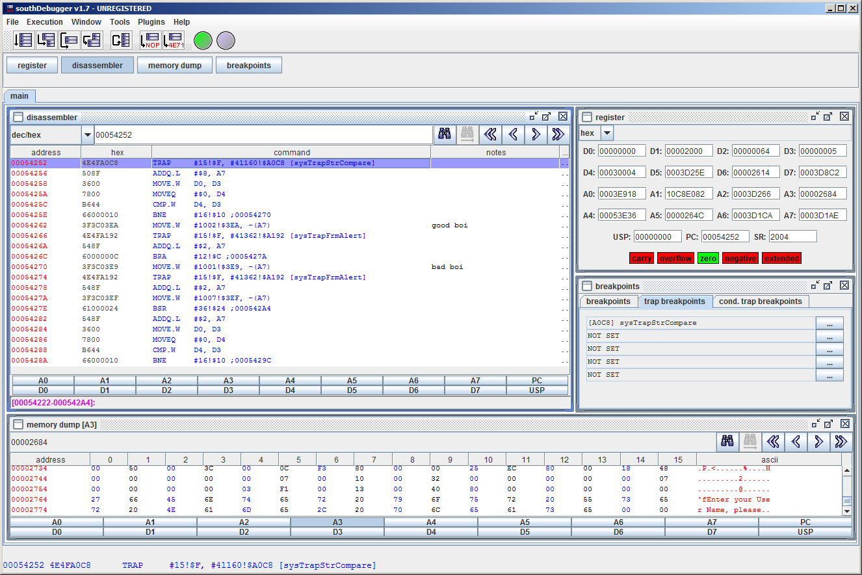
Task: Switch to the breakpoints tab in the breakpoints panel
Action: point(608,301)
